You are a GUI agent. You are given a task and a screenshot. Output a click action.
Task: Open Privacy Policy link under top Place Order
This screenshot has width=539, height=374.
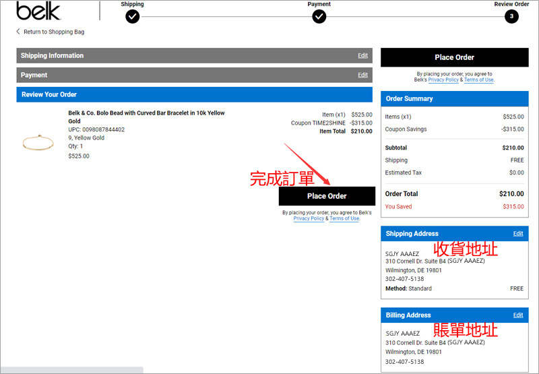click(x=443, y=80)
